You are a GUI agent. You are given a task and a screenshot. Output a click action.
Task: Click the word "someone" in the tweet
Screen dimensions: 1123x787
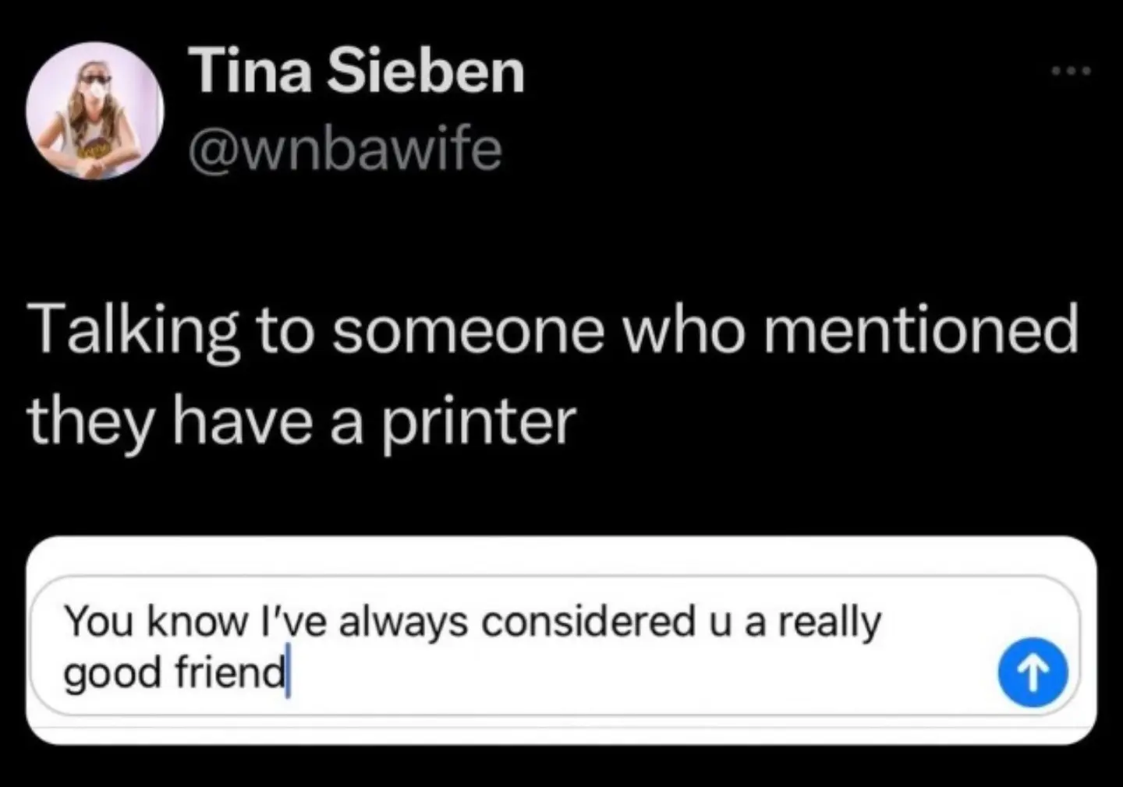point(471,330)
